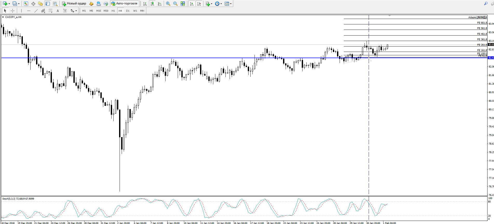
Task: Switch to the M5 timeframe
Action: pos(91,11)
